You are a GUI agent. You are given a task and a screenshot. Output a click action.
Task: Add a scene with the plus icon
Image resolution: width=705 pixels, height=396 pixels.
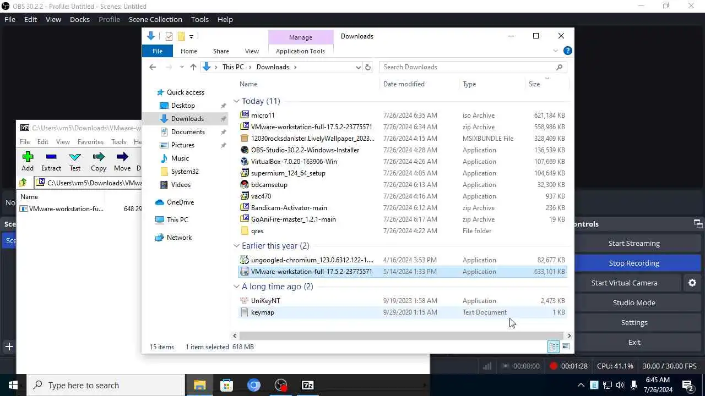tap(9, 346)
